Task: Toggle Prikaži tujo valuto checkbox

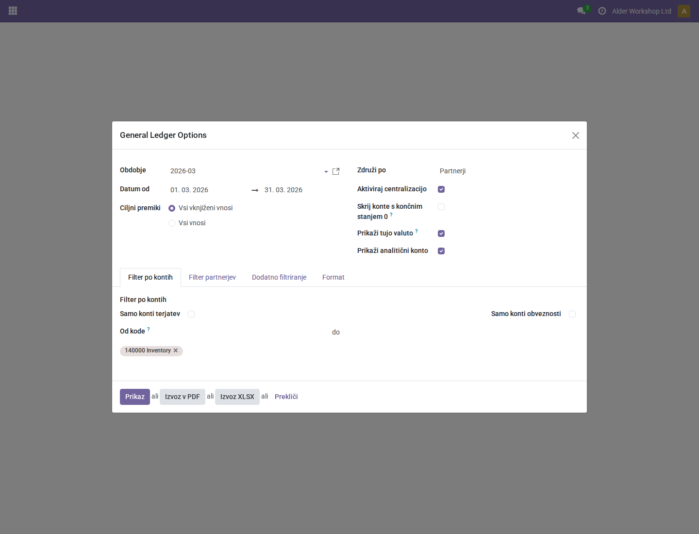Action: [441, 234]
